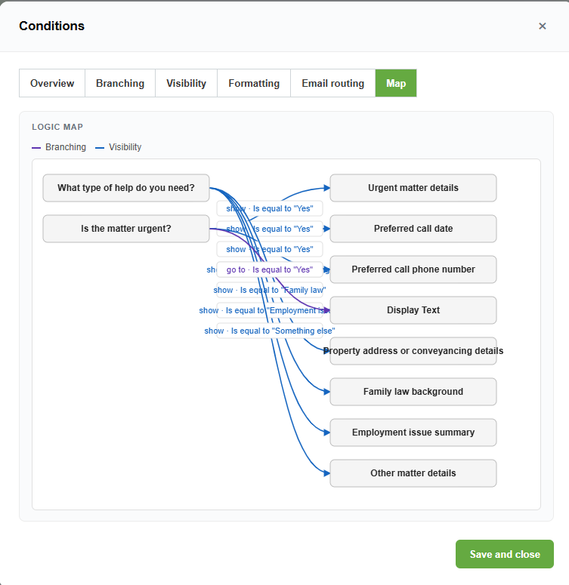Image resolution: width=569 pixels, height=585 pixels.
Task: Open the Email routing tab
Action: (x=333, y=83)
